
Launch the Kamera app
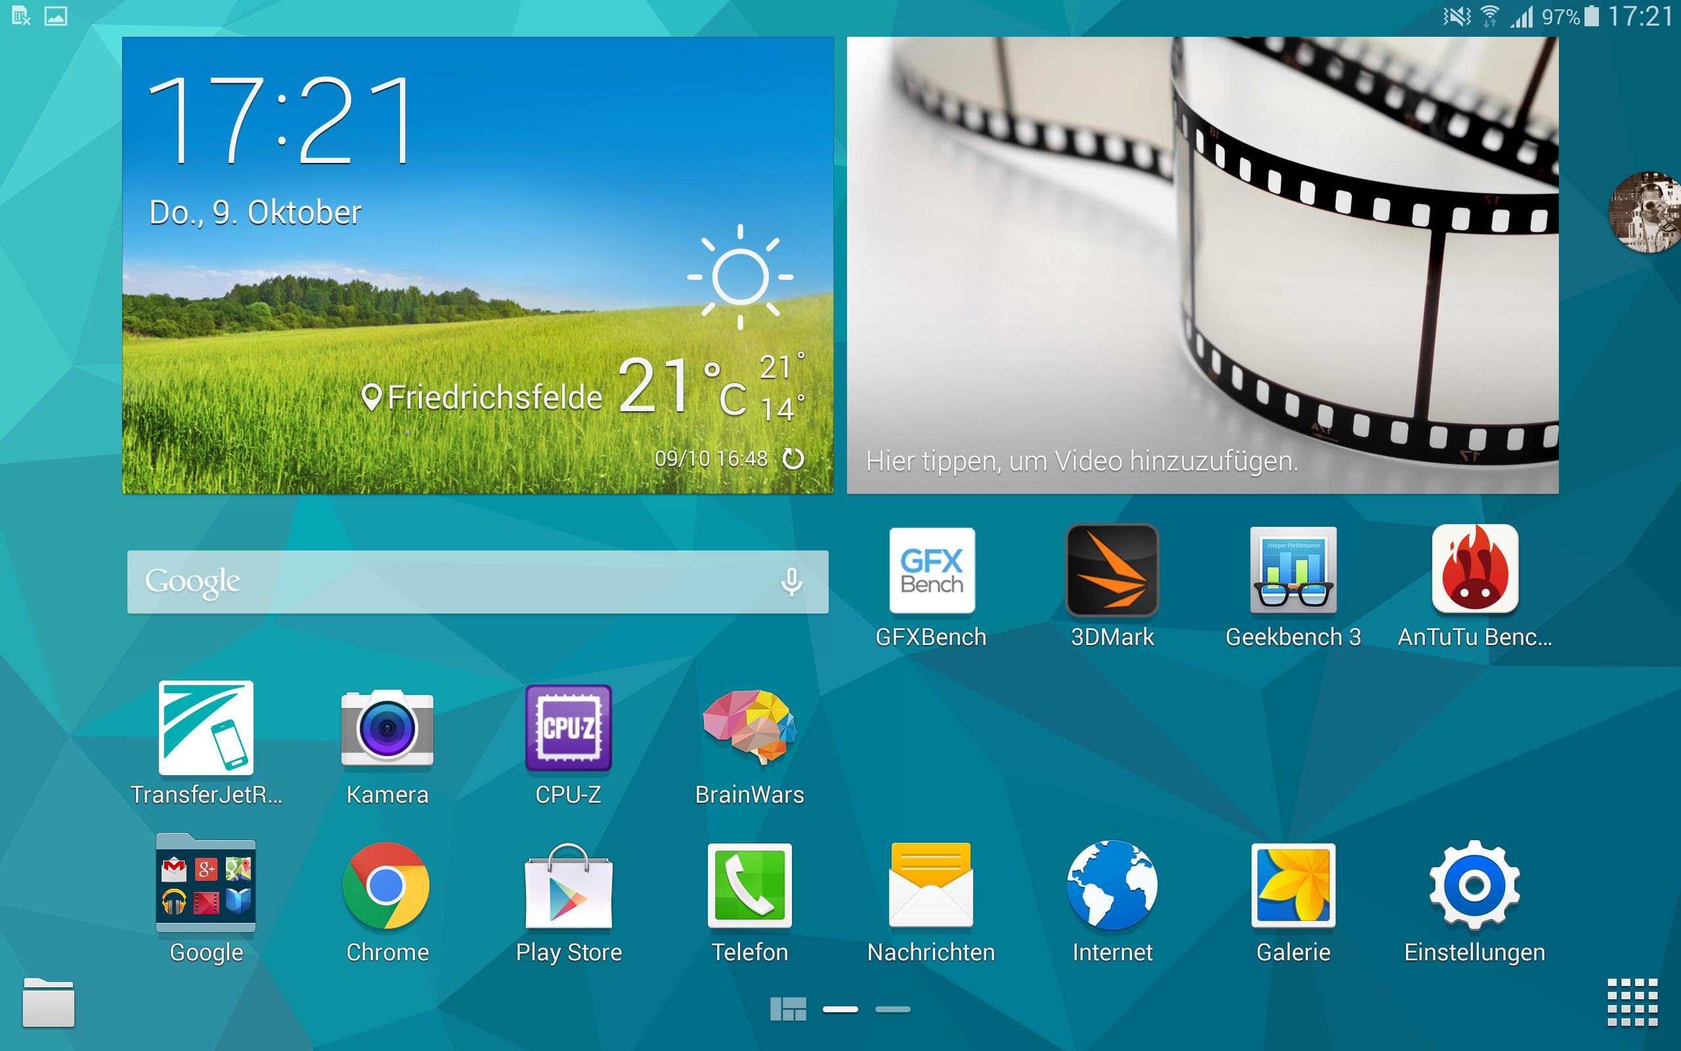tap(387, 728)
